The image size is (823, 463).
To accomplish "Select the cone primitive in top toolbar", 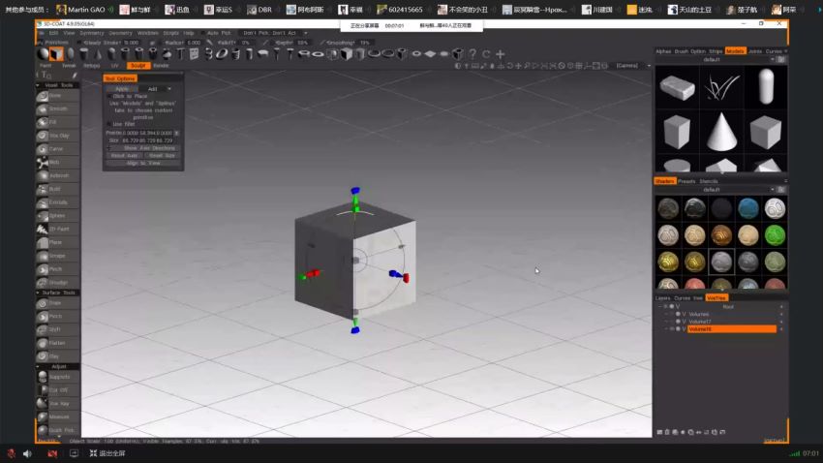I will point(98,53).
